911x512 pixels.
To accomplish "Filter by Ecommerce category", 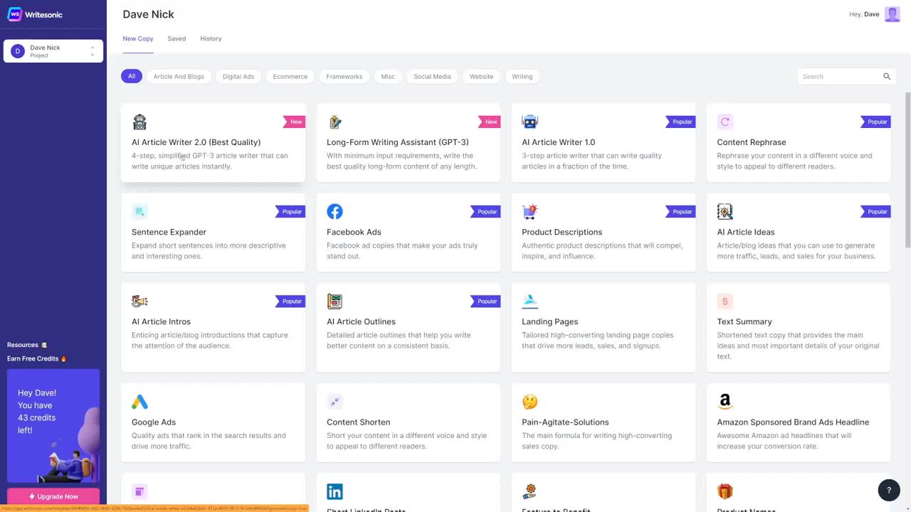I will 290,76.
